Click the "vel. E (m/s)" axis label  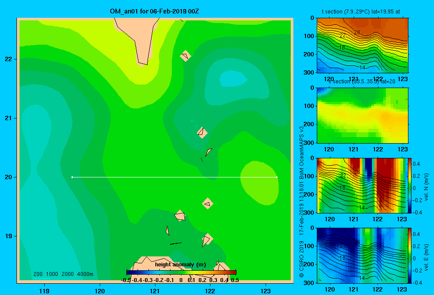pyautogui.click(x=427, y=257)
